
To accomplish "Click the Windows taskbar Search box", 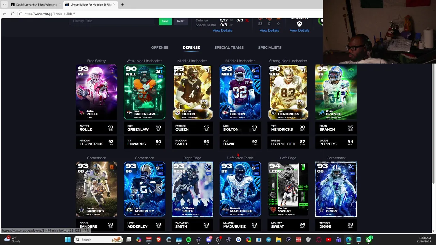I will tap(98, 240).
